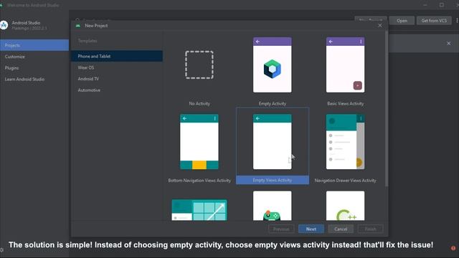Click the settings gear icon at bottom left
459x258 pixels.
tap(1, 250)
